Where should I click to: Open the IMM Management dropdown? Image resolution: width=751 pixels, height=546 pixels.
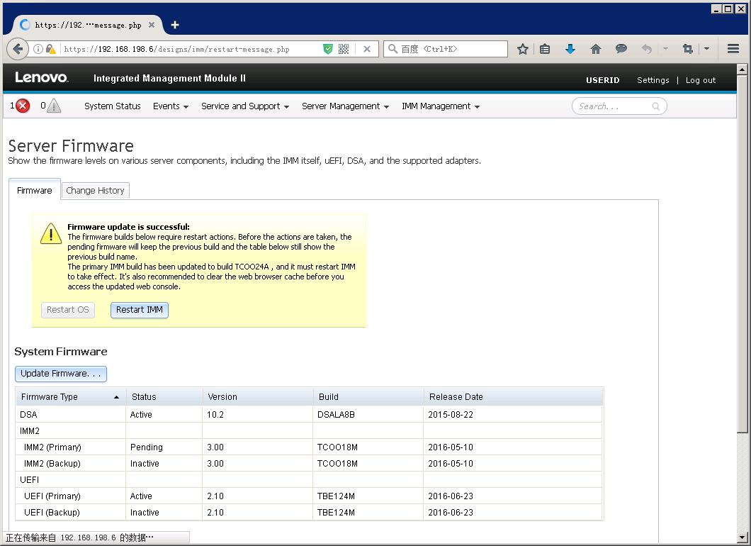click(440, 106)
